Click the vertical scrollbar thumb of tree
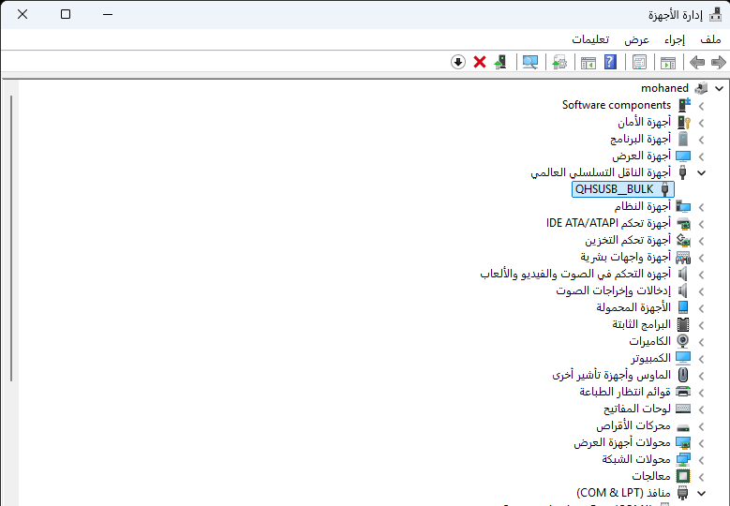The image size is (730, 506). tap(11, 238)
